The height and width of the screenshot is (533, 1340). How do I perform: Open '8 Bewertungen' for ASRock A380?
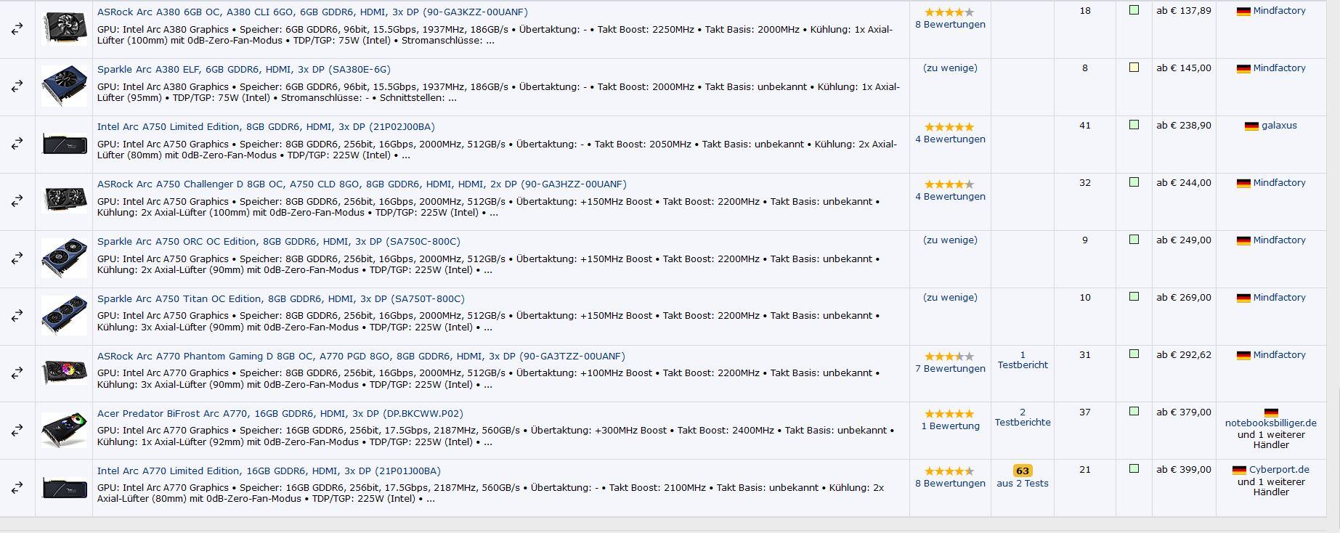click(x=950, y=25)
